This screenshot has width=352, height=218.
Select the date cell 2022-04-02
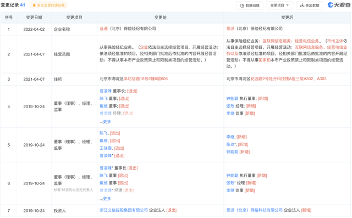pyautogui.click(x=34, y=29)
